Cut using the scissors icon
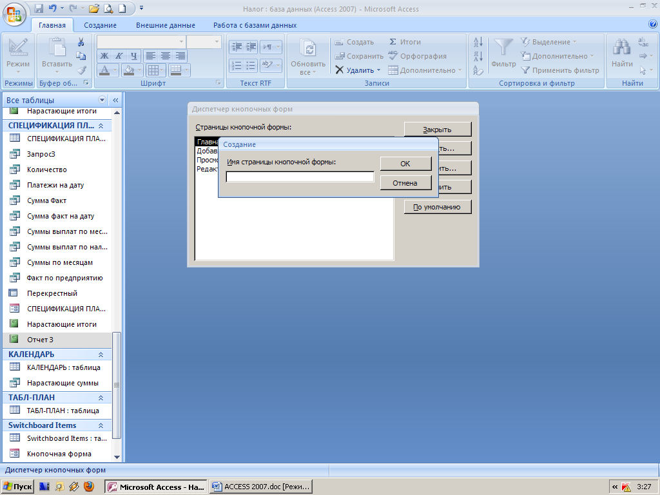Image resolution: width=660 pixels, height=495 pixels. 81,42
